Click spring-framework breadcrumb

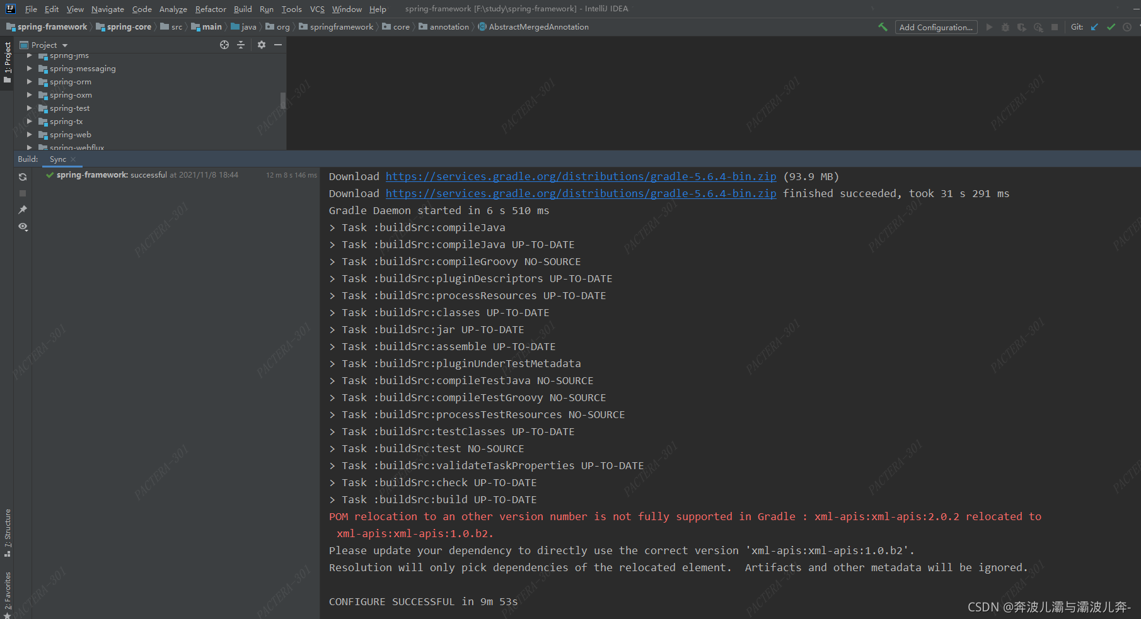tap(47, 27)
